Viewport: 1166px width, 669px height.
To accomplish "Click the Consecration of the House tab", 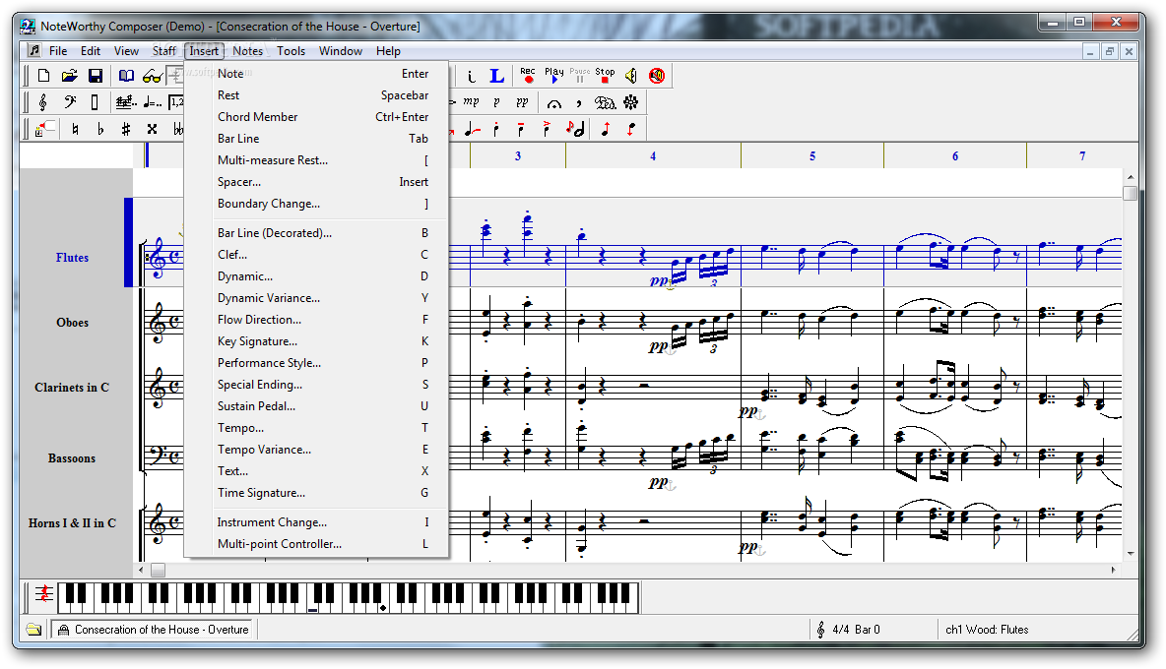I will pyautogui.click(x=153, y=629).
